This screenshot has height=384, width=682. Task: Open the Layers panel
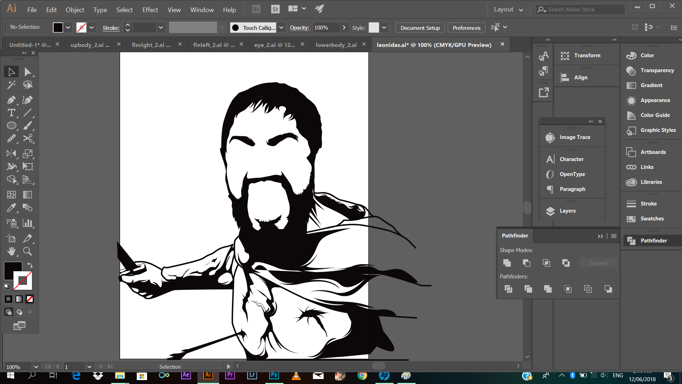567,211
